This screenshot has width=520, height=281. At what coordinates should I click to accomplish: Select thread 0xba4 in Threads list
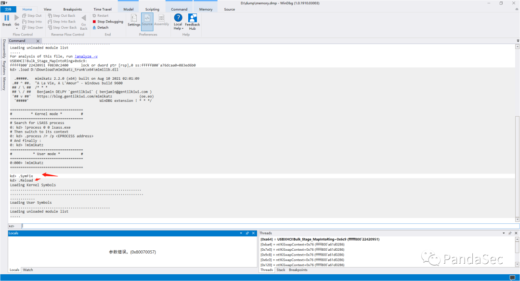coord(302,244)
